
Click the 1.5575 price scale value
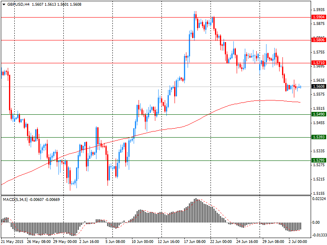pos(319,94)
